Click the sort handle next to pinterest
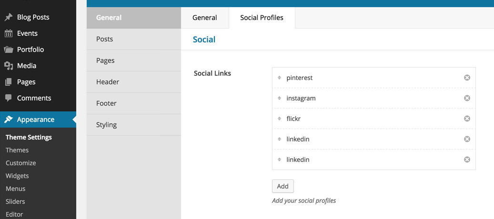The image size is (494, 219). point(279,78)
